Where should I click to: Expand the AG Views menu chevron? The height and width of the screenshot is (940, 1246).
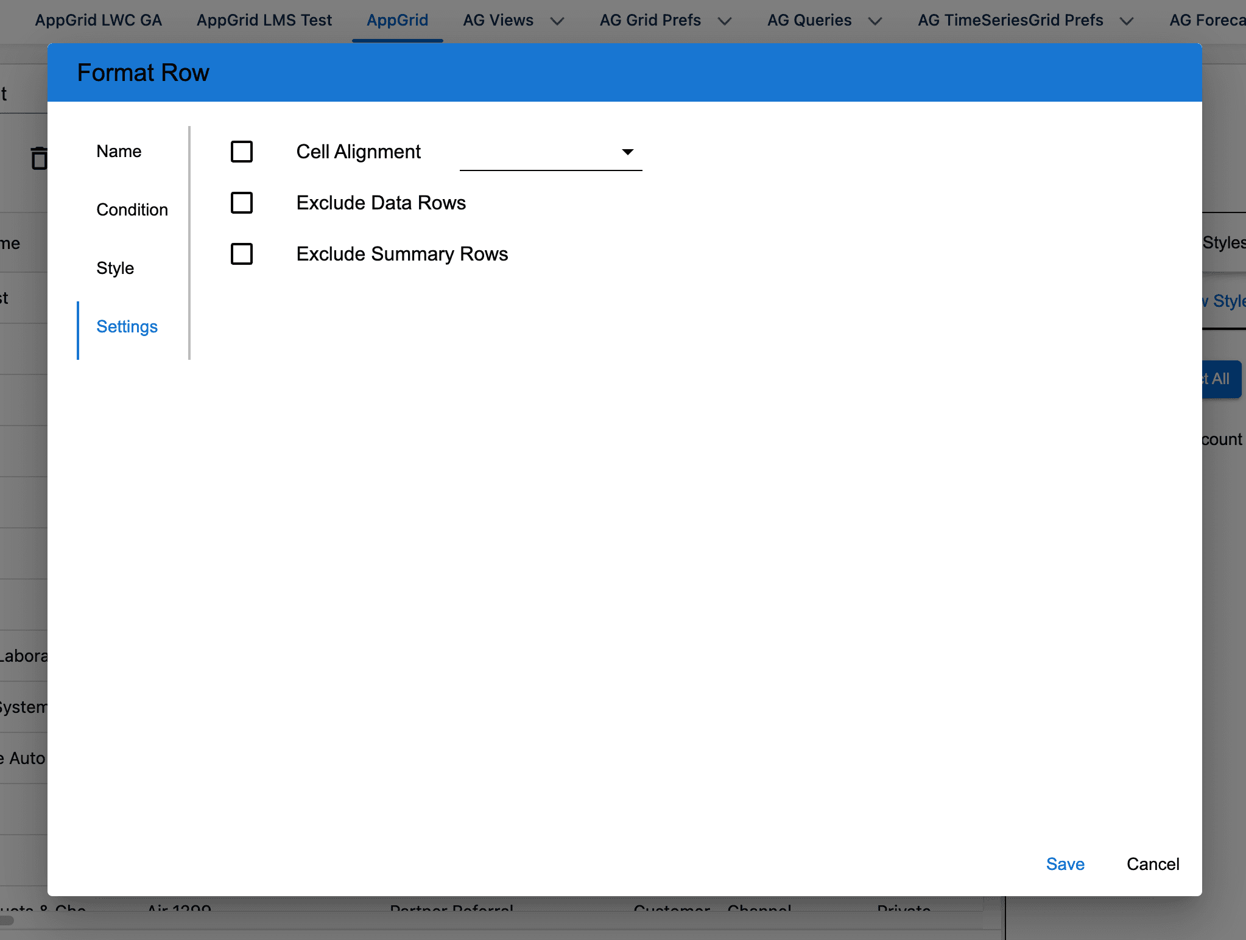click(x=557, y=21)
